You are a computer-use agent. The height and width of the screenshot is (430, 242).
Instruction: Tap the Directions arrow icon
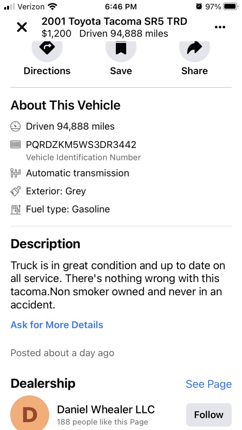47,49
